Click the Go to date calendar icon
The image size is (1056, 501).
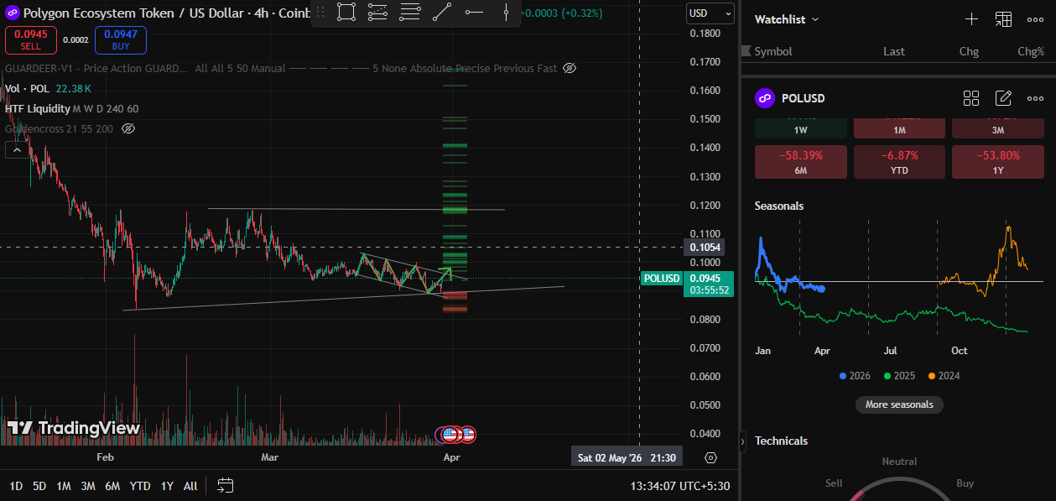(225, 485)
